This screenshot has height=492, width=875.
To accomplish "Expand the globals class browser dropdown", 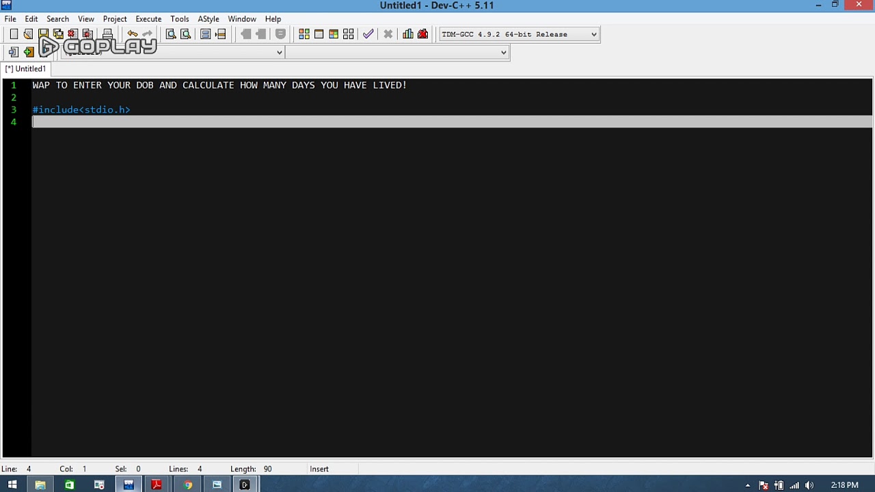I will click(279, 53).
